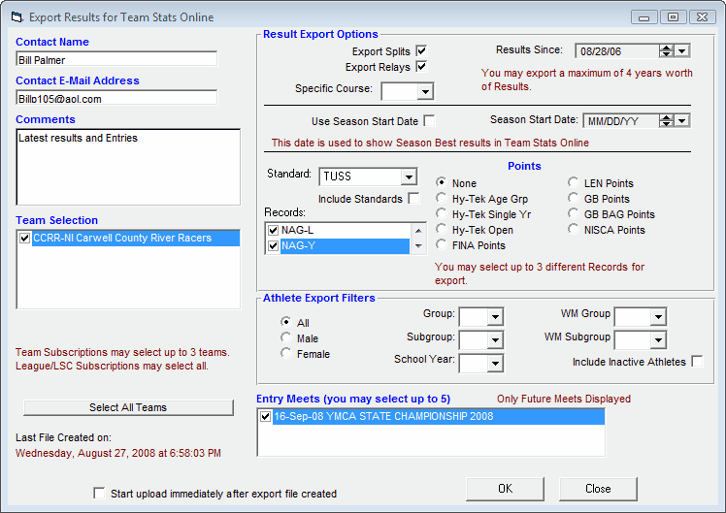
Task: Click the OK button
Action: [x=505, y=489]
